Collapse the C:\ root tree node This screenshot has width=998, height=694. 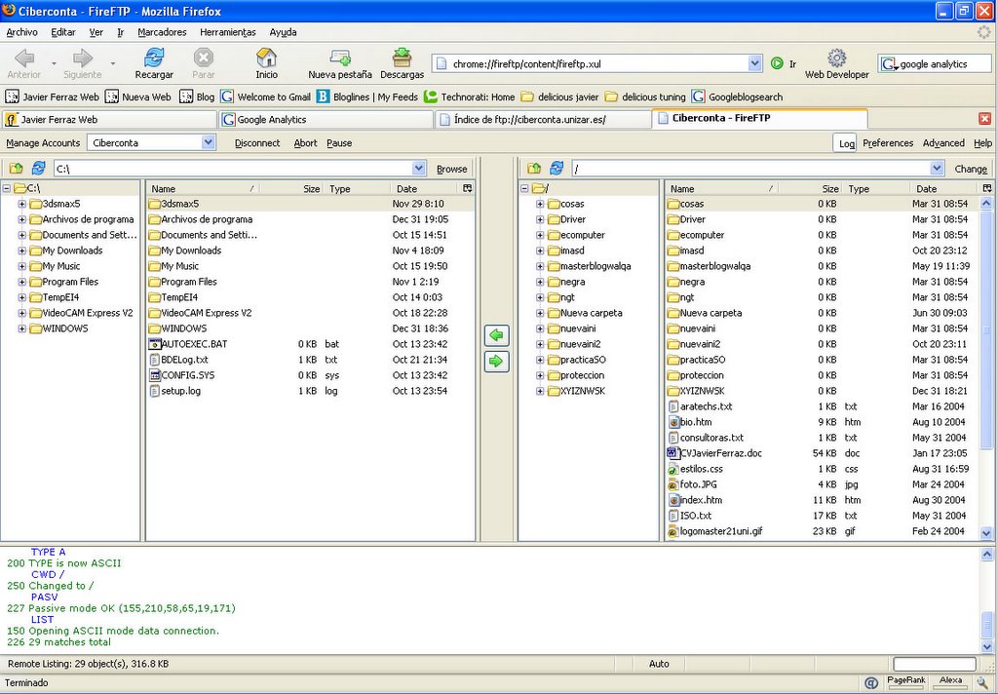7,188
